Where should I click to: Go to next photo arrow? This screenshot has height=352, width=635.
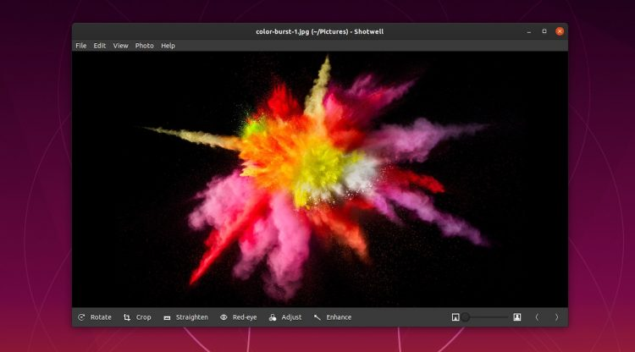click(x=556, y=317)
